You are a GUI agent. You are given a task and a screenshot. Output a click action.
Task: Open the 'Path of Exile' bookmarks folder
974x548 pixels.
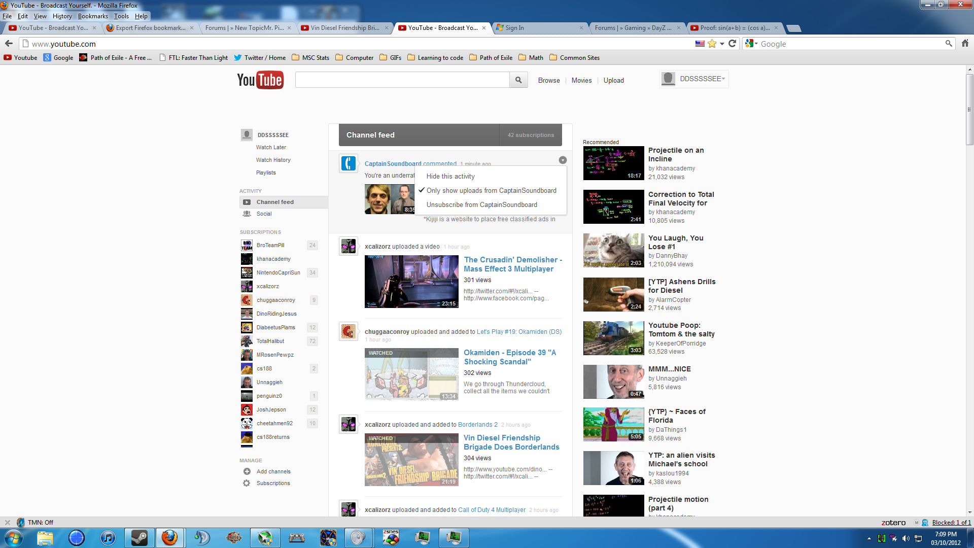tap(491, 58)
